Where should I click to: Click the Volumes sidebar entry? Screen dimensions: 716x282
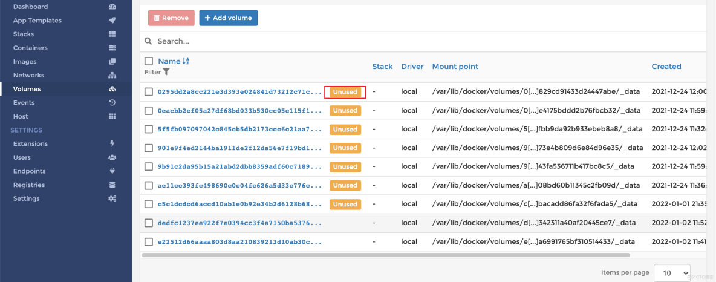click(x=66, y=89)
